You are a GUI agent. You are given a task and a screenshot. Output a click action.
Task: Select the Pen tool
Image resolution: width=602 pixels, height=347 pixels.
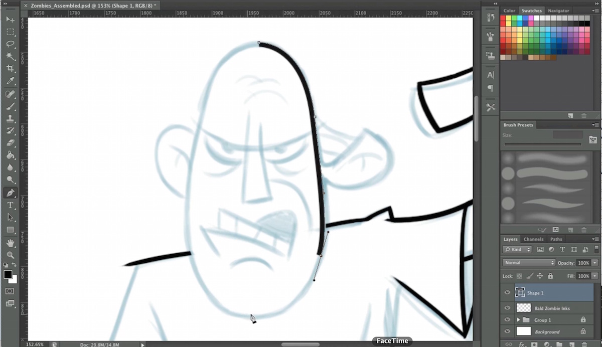click(x=11, y=193)
